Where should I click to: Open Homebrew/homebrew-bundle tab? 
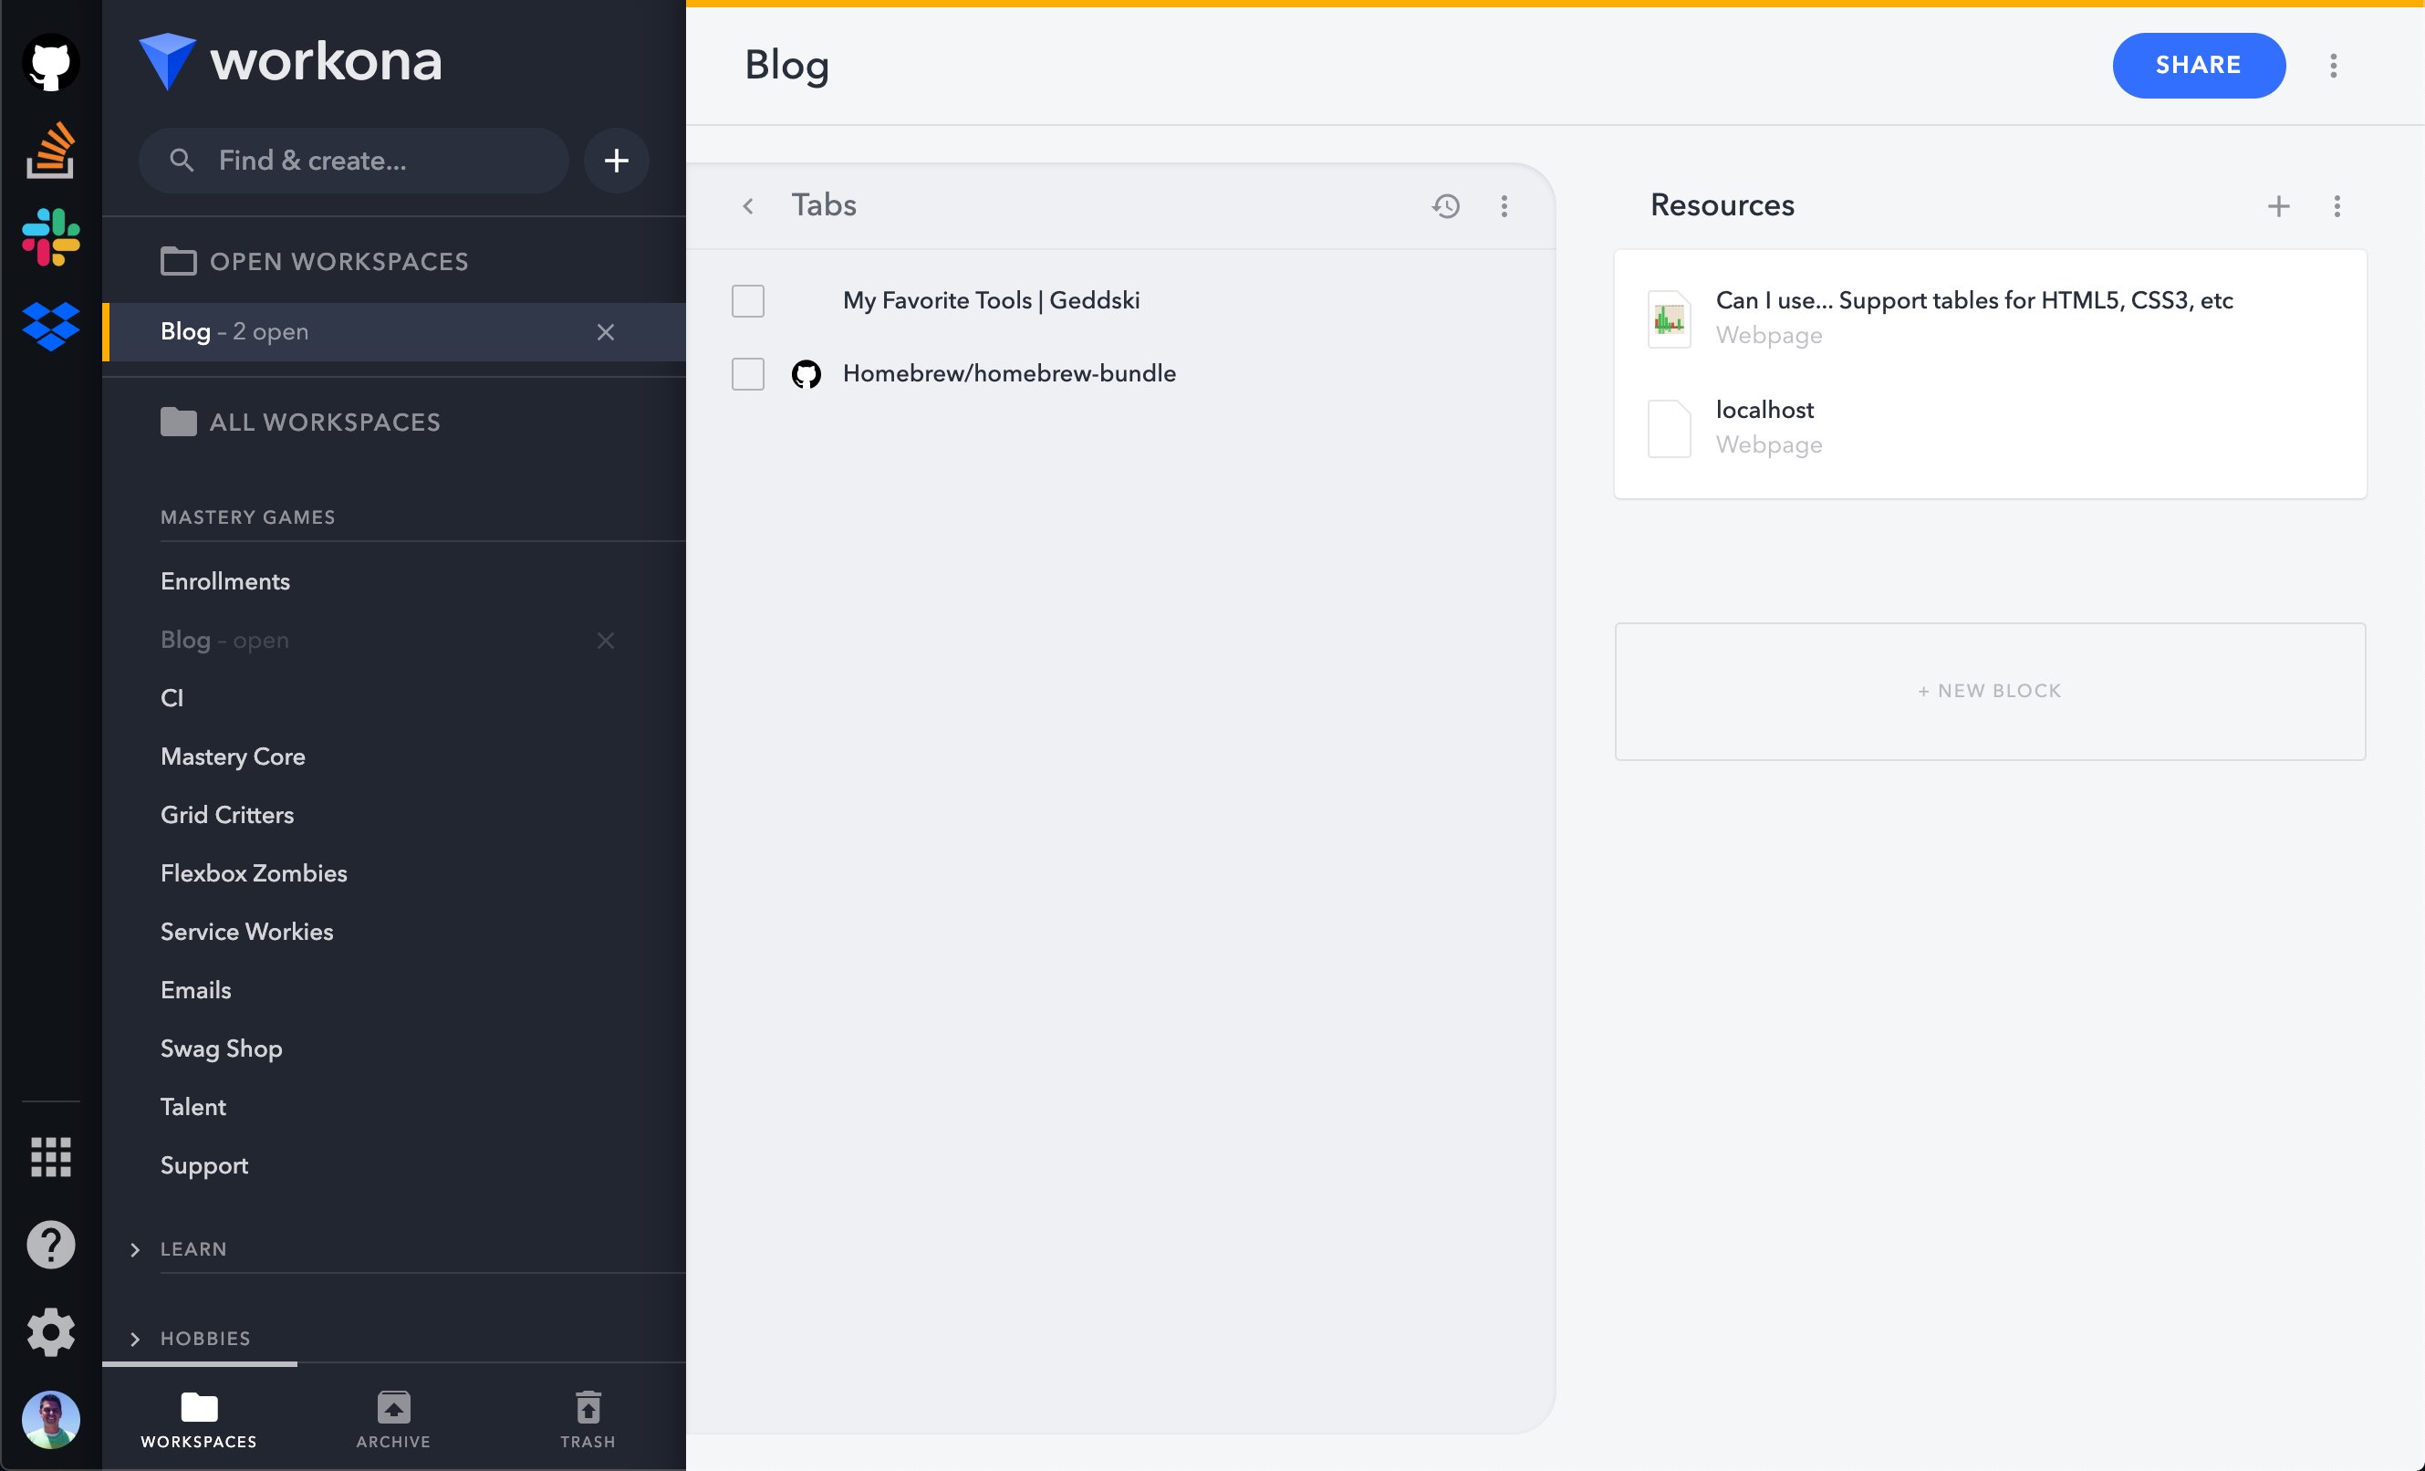(x=1009, y=373)
